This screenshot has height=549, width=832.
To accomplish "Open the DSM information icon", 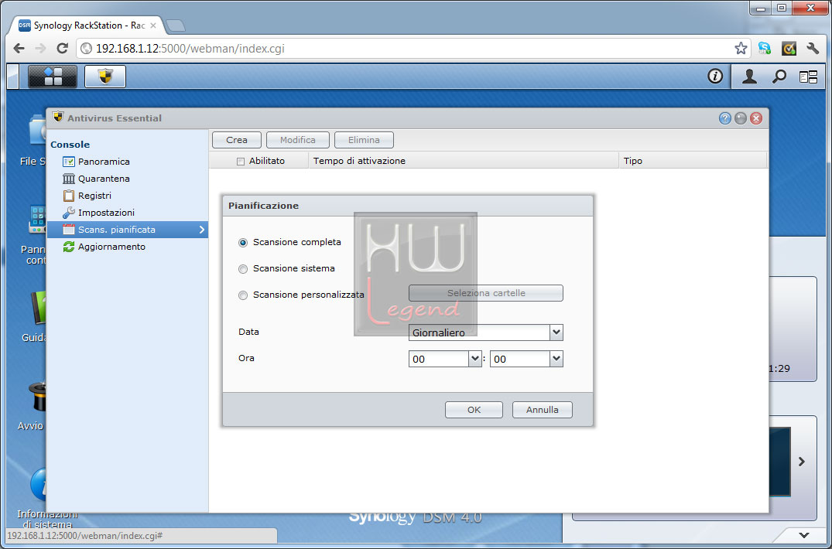I will (715, 77).
